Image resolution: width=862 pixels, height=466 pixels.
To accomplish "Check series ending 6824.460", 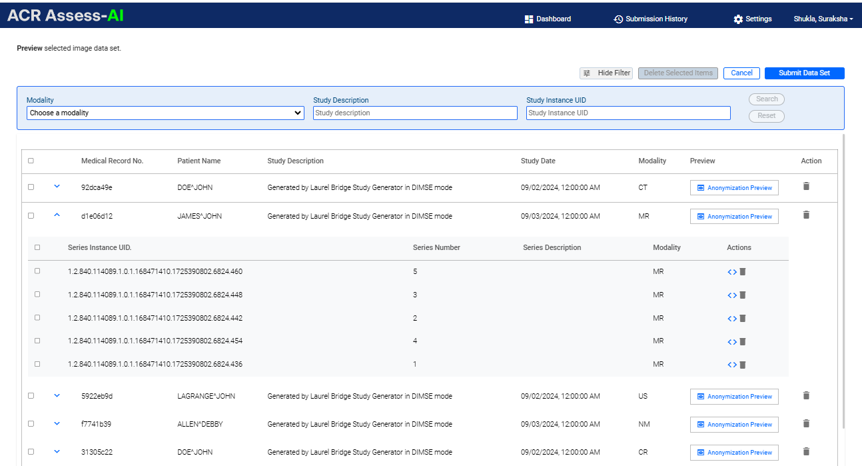I will (x=37, y=271).
